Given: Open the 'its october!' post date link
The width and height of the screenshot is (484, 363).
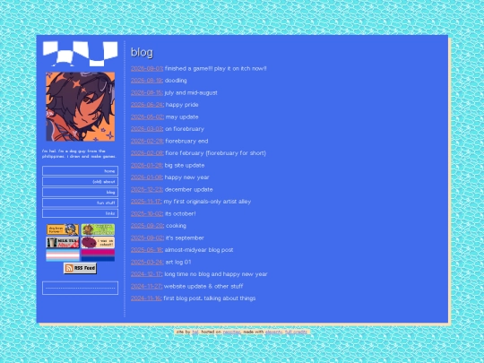Looking at the screenshot, I should tap(147, 213).
